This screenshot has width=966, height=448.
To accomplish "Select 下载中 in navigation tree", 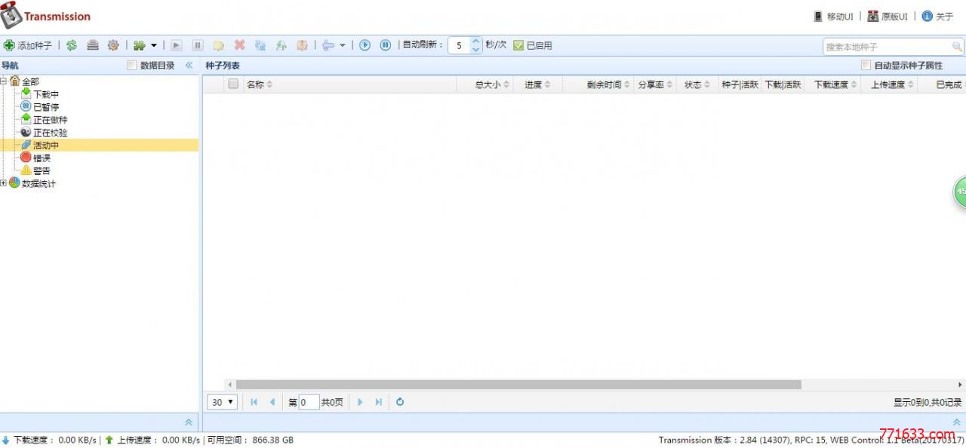I will point(45,94).
